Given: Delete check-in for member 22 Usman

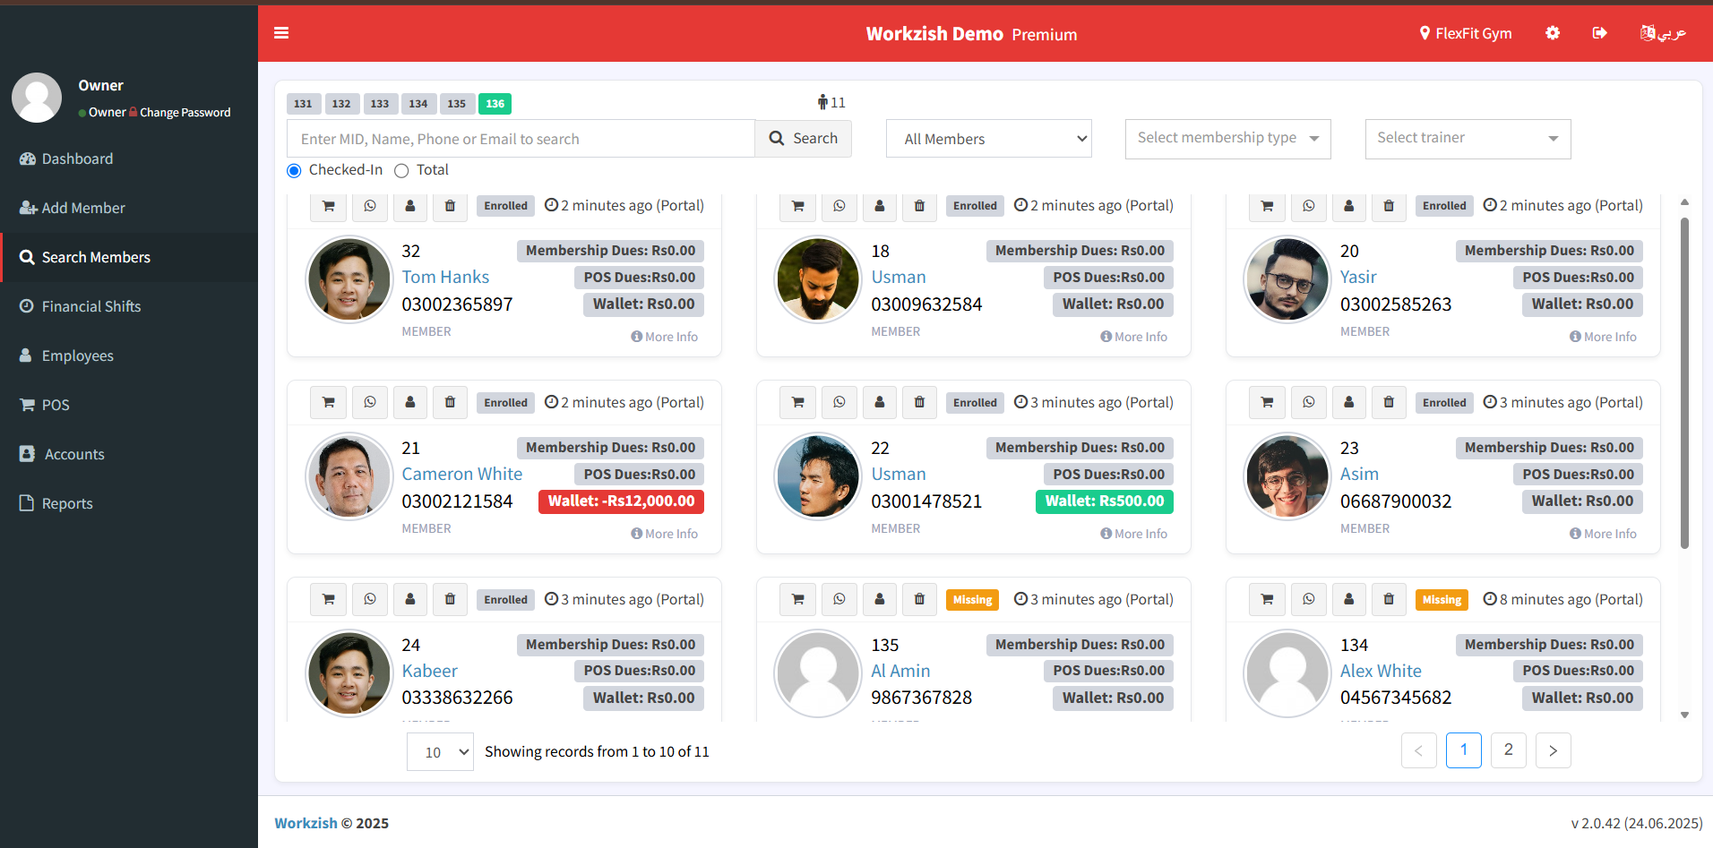Looking at the screenshot, I should pos(919,403).
